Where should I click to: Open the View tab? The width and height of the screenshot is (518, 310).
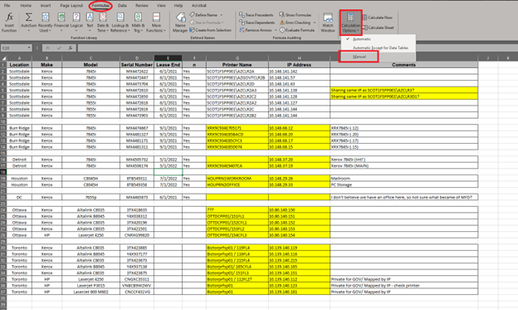tap(161, 6)
